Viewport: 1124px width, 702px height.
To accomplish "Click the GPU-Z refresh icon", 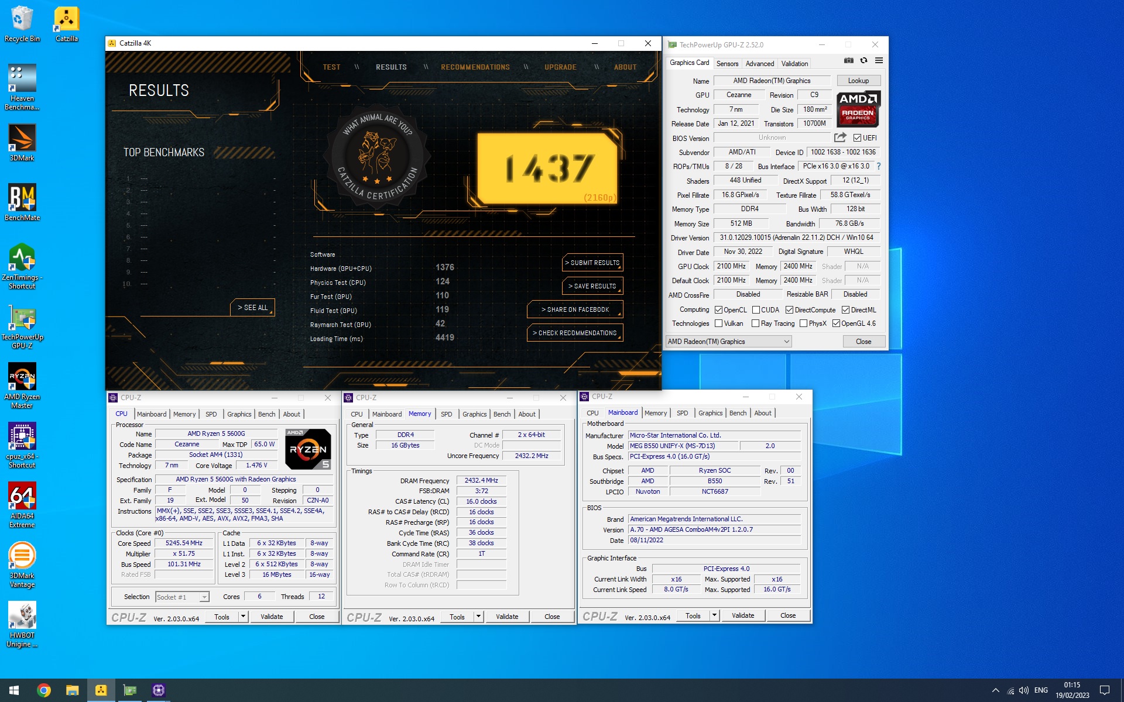I will click(x=863, y=60).
